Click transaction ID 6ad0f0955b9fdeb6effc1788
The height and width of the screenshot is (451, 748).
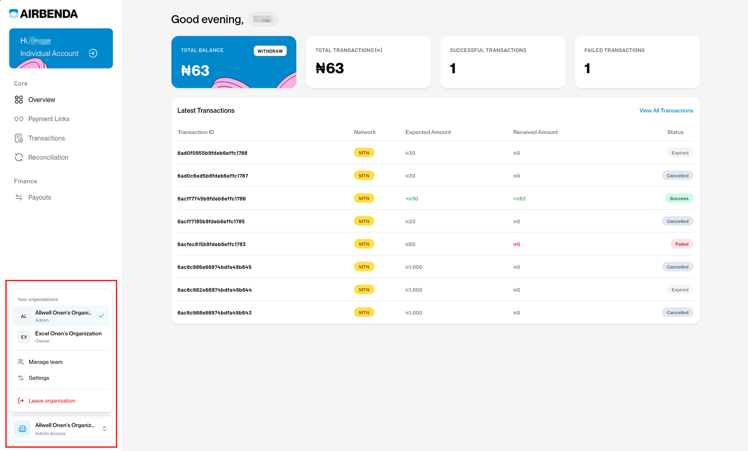point(212,153)
